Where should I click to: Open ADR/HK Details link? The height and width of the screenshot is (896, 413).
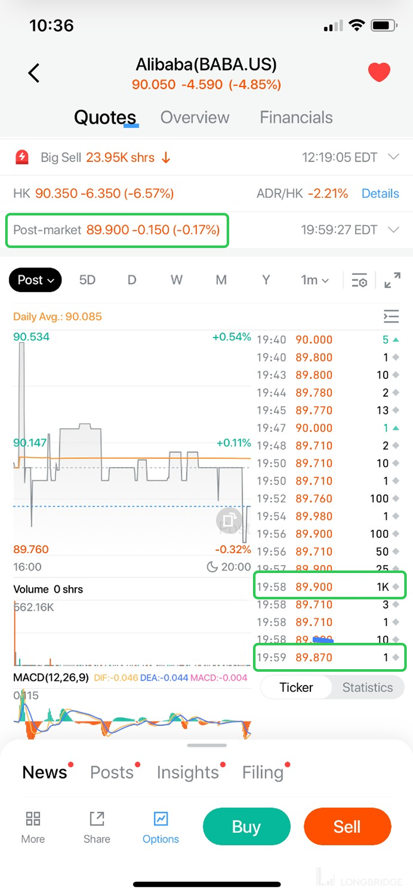[x=380, y=193]
